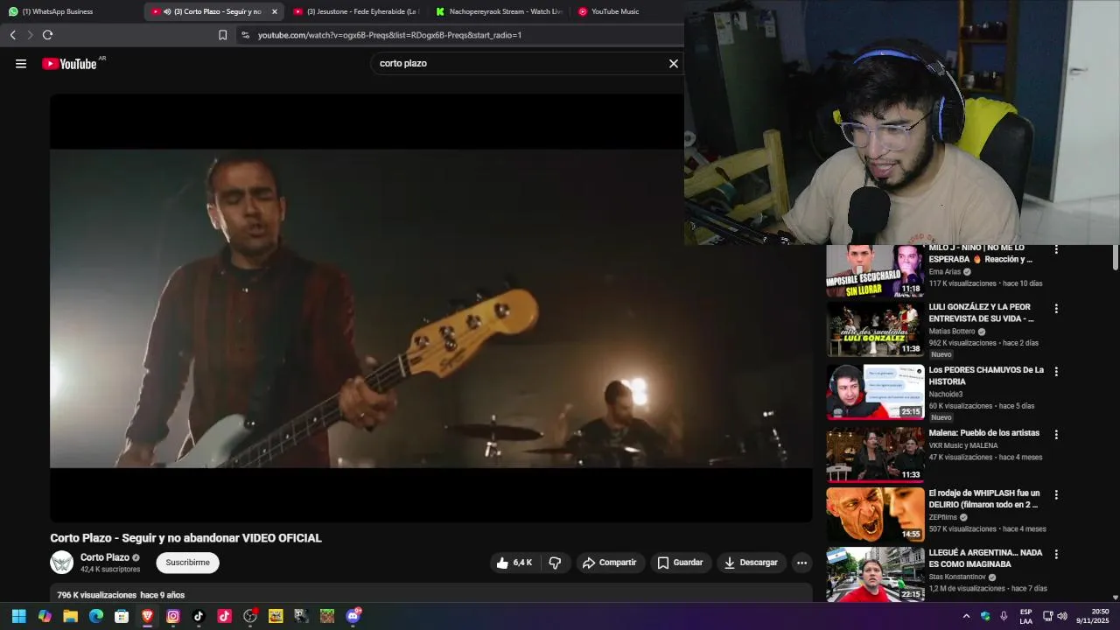Open options for MILO J - NIÑO video

pos(1056,249)
